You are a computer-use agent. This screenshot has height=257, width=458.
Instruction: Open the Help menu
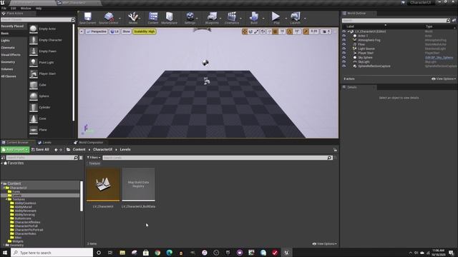(39, 8)
